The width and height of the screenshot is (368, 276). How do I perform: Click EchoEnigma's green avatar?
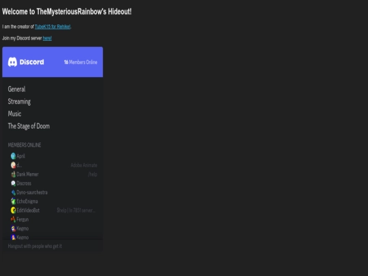13,201
